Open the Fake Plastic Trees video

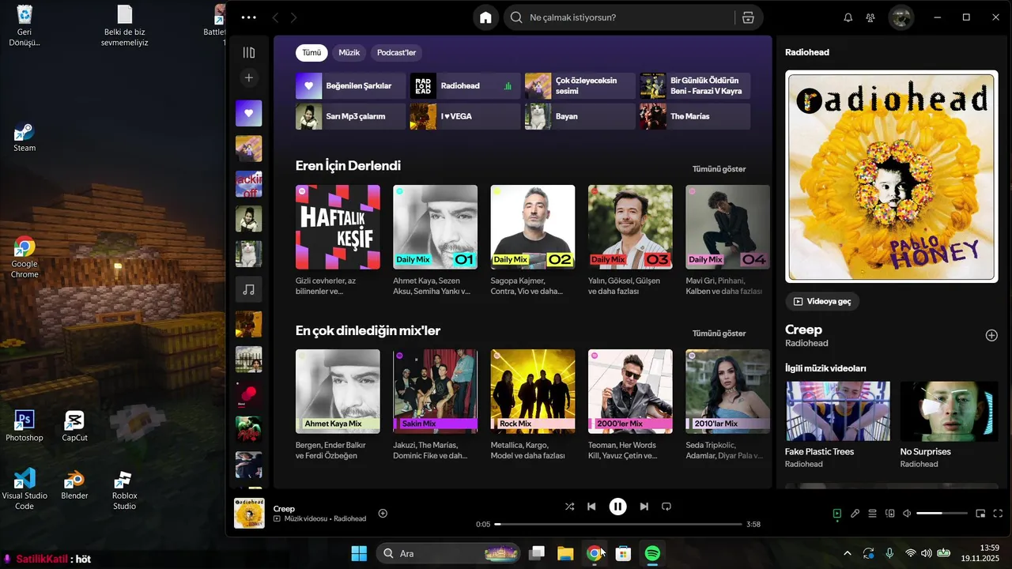pos(837,411)
